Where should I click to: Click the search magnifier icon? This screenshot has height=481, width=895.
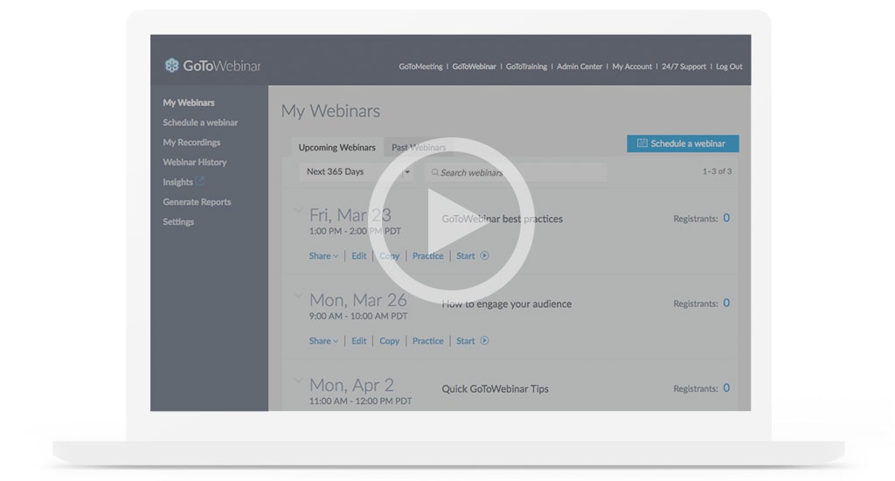click(x=435, y=172)
